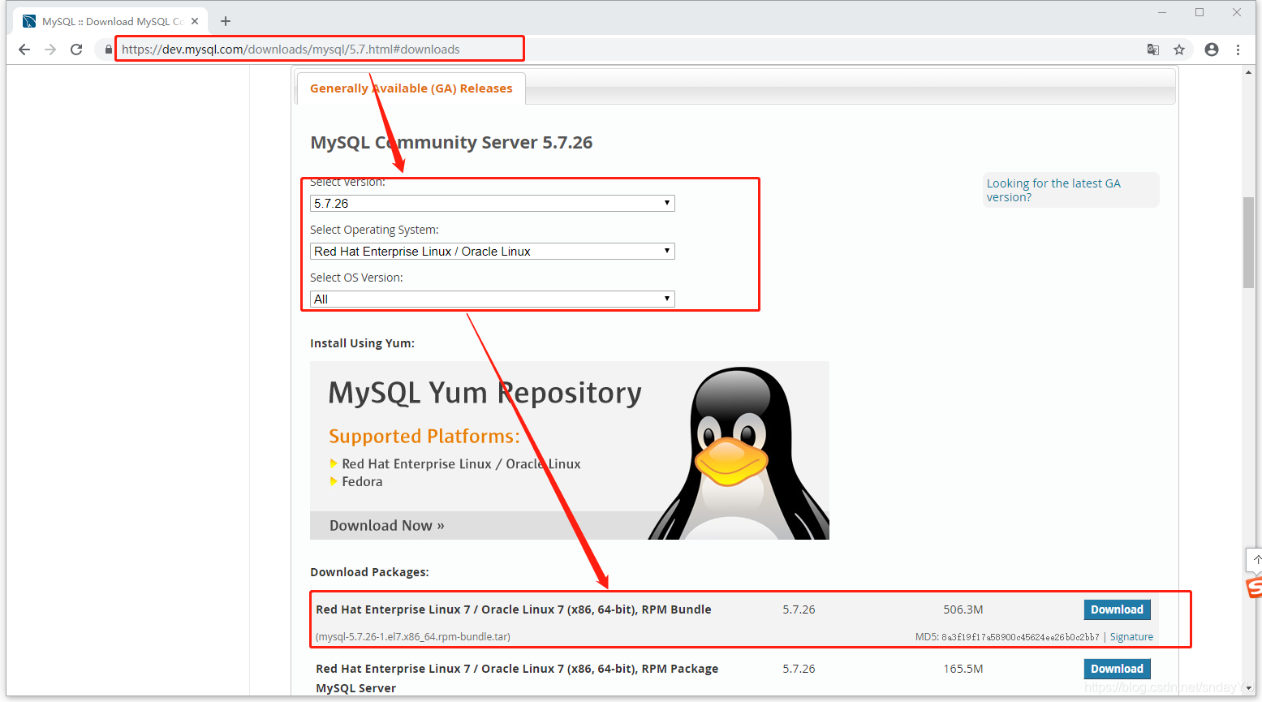Download the RPM Package MySQL Server 165.5M
The height and width of the screenshot is (702, 1262).
(x=1117, y=669)
